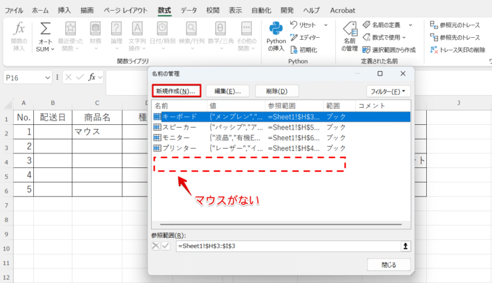Switch to the Page Layout tab

click(x=126, y=11)
